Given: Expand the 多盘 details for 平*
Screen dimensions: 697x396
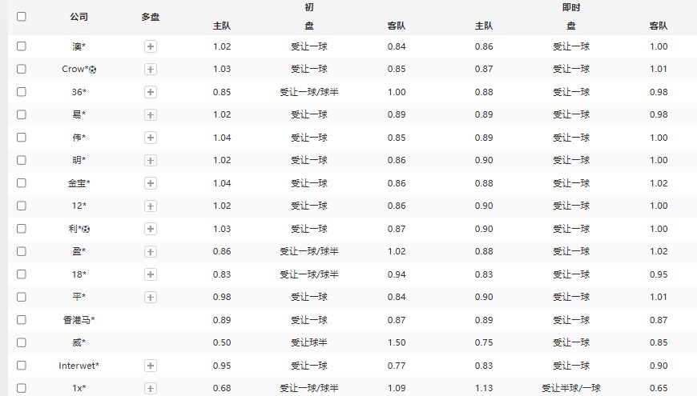Looking at the screenshot, I should (150, 297).
